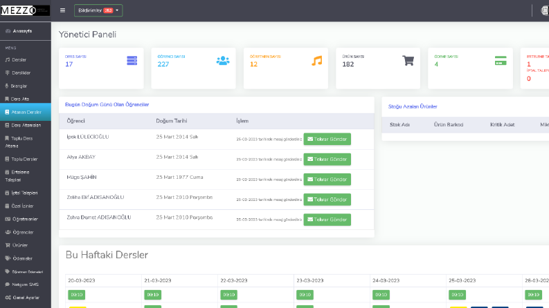Click the Stoğu Azalan Ürünler heading
Viewport: 549px width, 308px height.
point(413,106)
